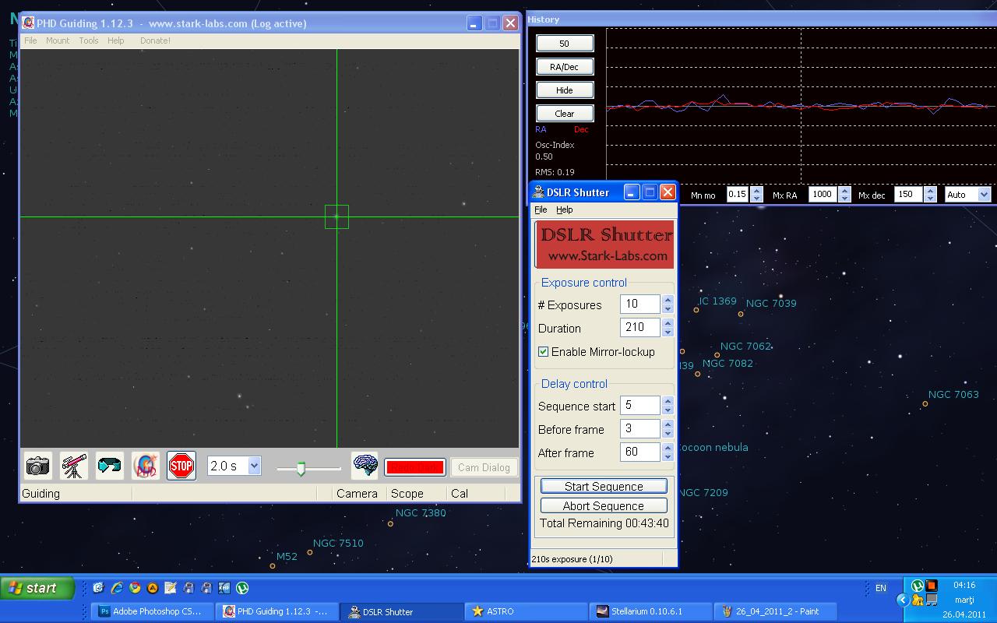Click the M52 label in Stellarium
This screenshot has height=623, width=997.
coord(287,557)
